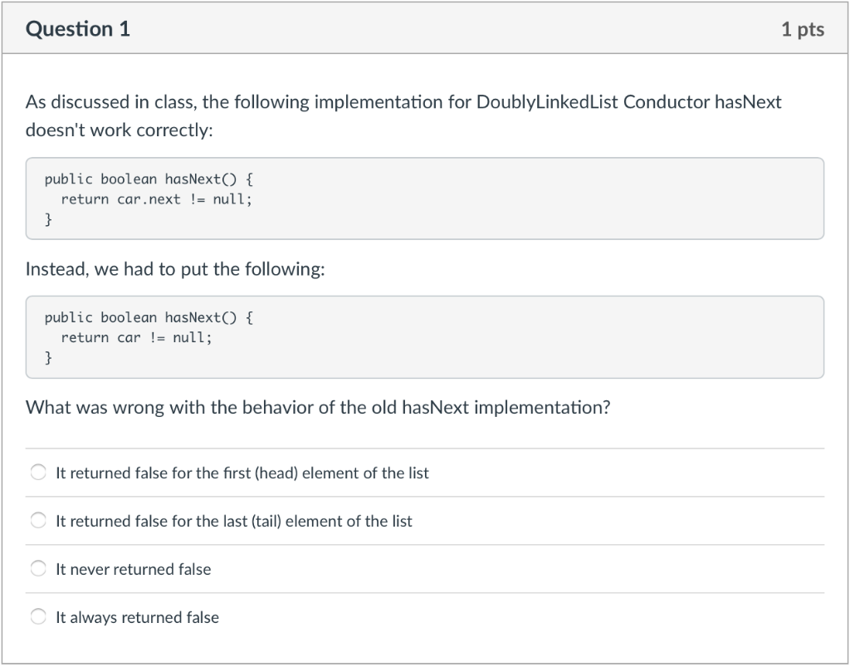Viewport: 850px width, 667px height.
Task: Click answer text 'It returned false for the first (head) element'
Action: click(242, 473)
